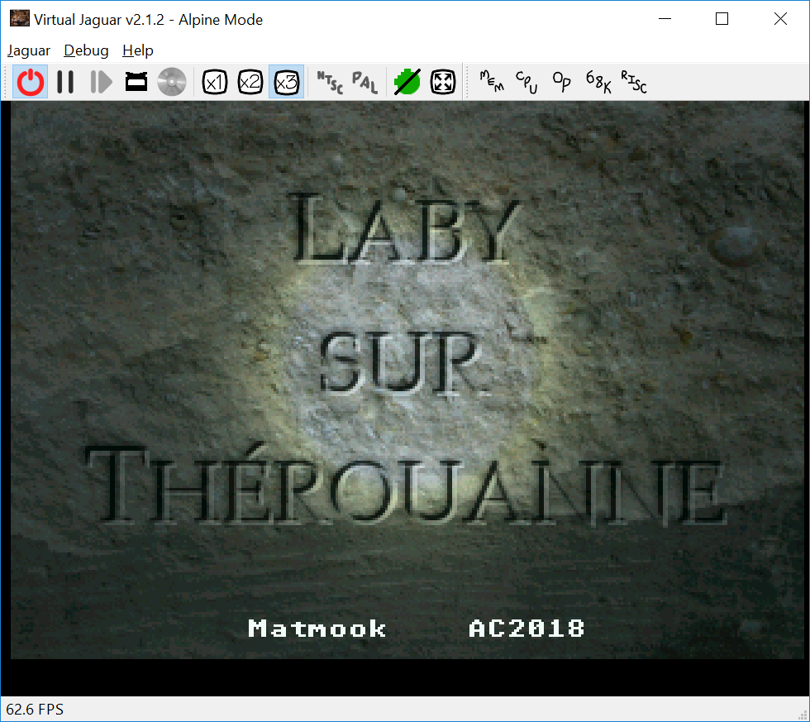Open the RISC disassembly browser
810x722 pixels.
click(633, 82)
